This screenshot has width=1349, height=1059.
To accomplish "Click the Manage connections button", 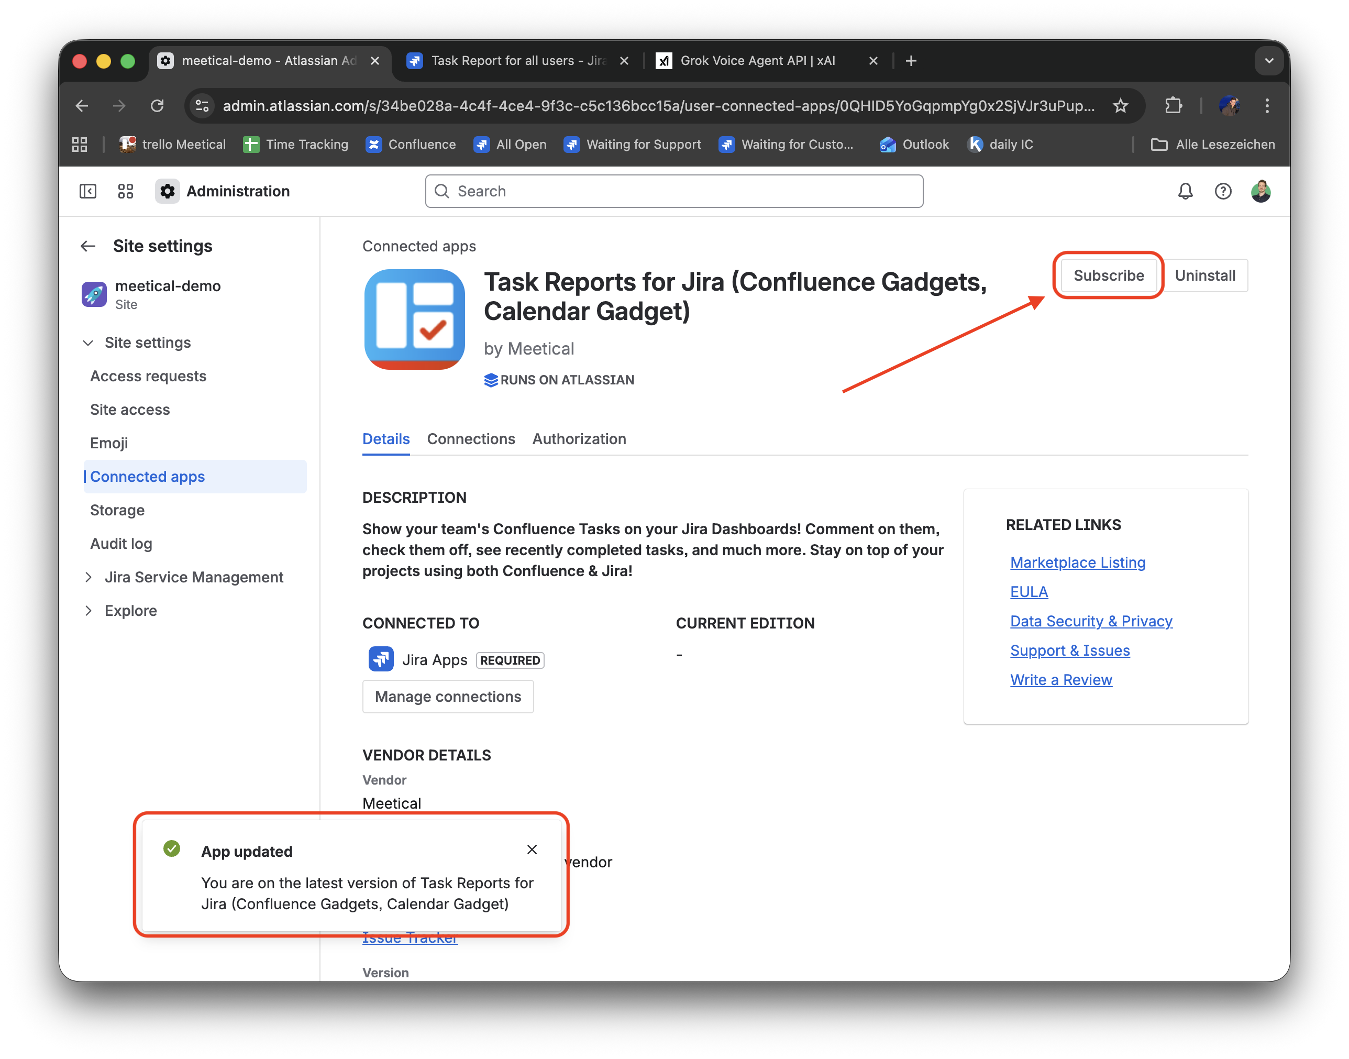I will point(448,696).
